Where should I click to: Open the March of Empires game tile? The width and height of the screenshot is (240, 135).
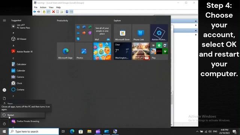141,51
